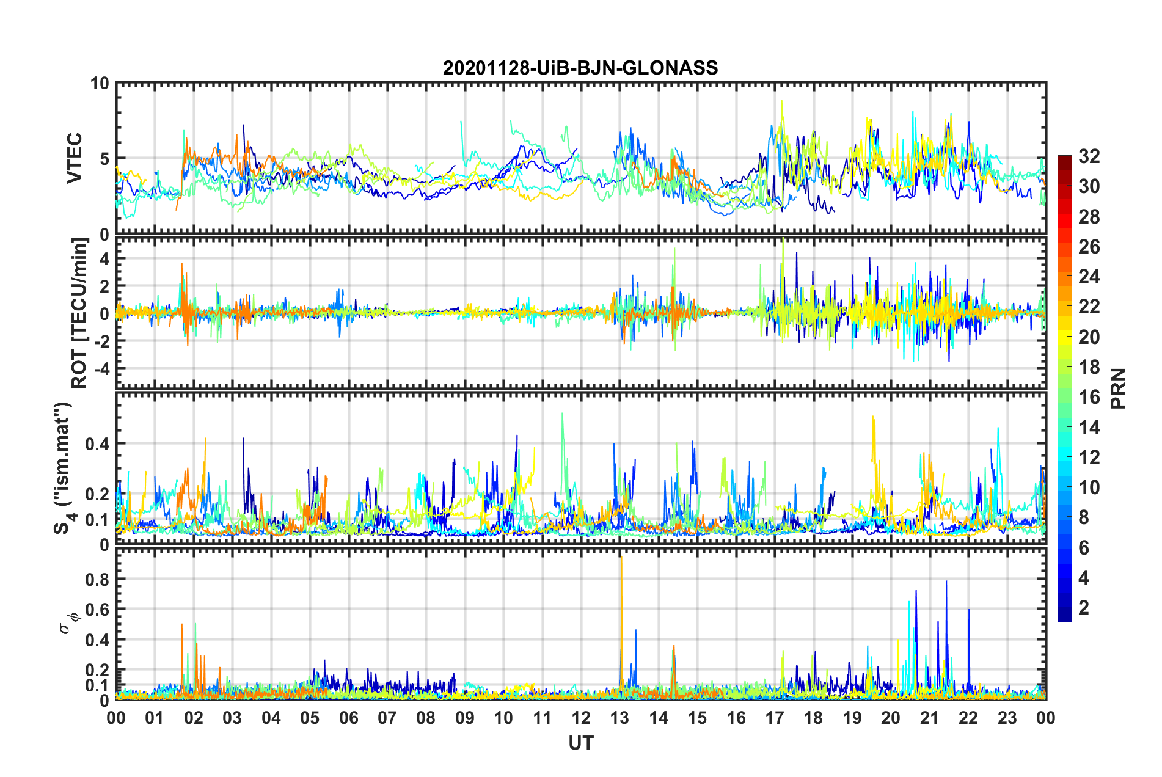Viewport: 1162px width, 777px height.
Task: Click x-axis tick label 06
Action: click(349, 718)
